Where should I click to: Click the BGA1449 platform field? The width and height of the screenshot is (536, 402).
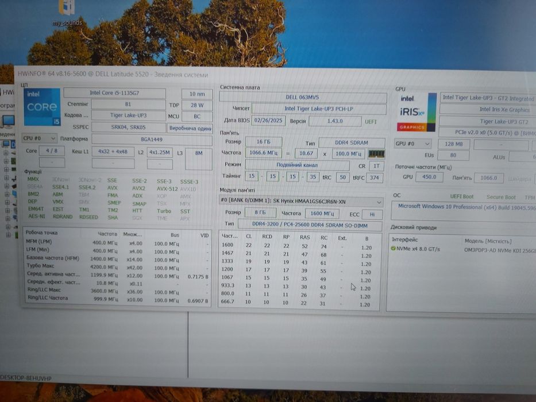pyautogui.click(x=152, y=140)
